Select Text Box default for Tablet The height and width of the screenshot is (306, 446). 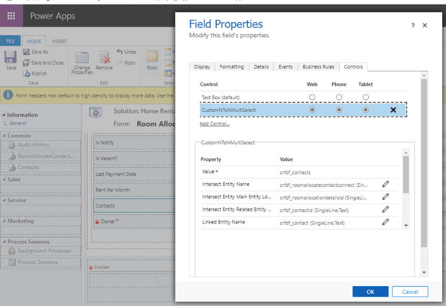tap(366, 97)
